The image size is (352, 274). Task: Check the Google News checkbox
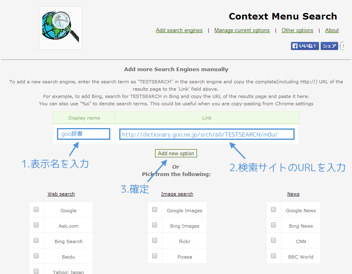[x=273, y=209]
